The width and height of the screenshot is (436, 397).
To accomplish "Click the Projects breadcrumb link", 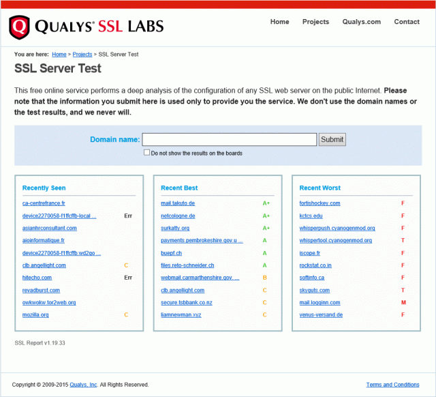I will point(82,54).
